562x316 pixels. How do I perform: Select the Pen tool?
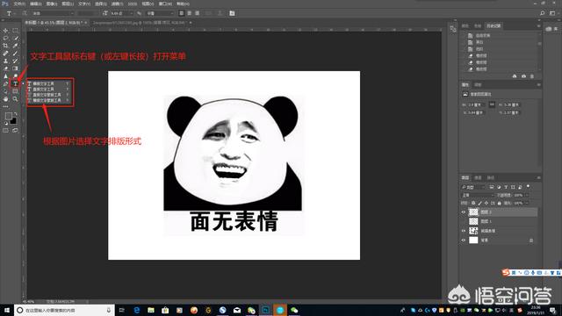click(x=6, y=83)
